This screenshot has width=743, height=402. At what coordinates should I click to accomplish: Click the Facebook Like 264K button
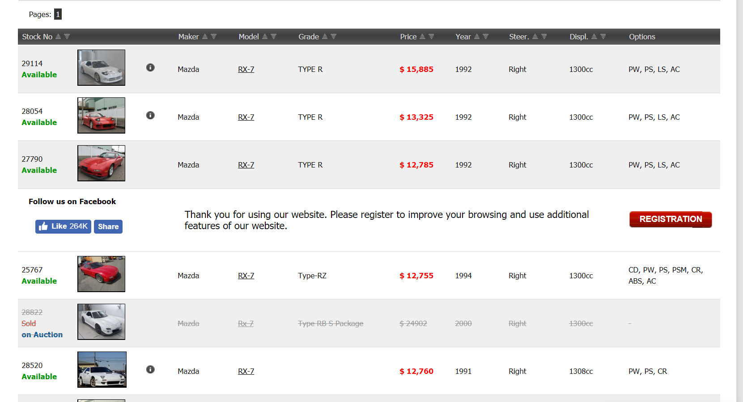tap(63, 226)
